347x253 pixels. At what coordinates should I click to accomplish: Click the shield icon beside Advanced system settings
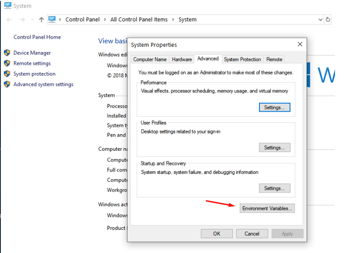coord(7,84)
